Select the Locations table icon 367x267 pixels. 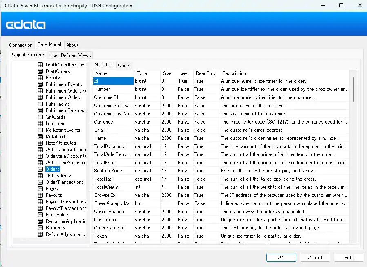[40, 124]
